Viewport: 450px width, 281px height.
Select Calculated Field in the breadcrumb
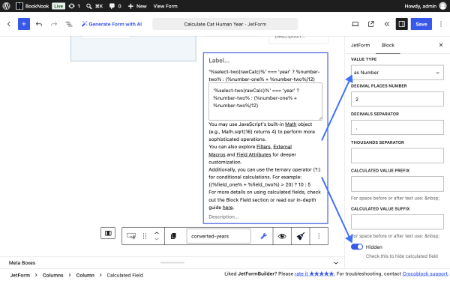124,275
